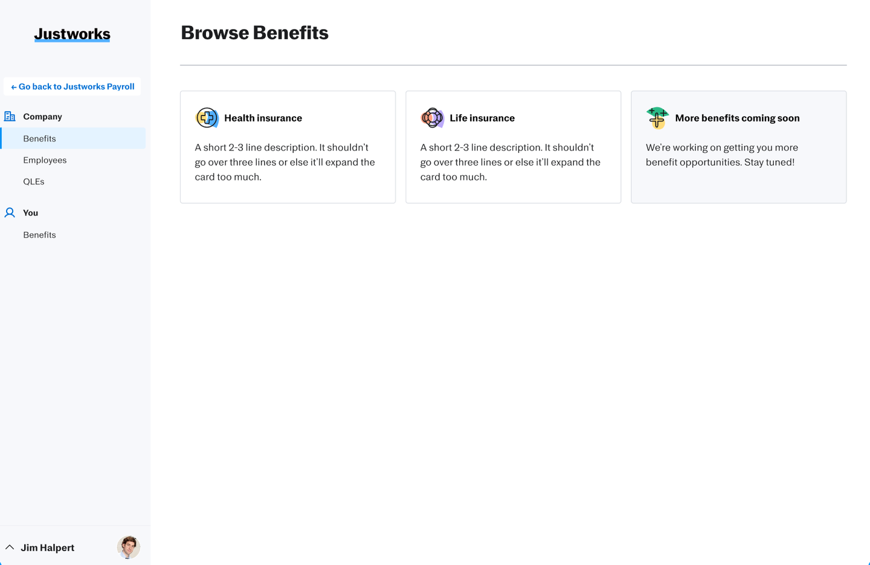Click the More benefits coming soon plus icon
Viewport: 870px width, 565px height.
(657, 118)
